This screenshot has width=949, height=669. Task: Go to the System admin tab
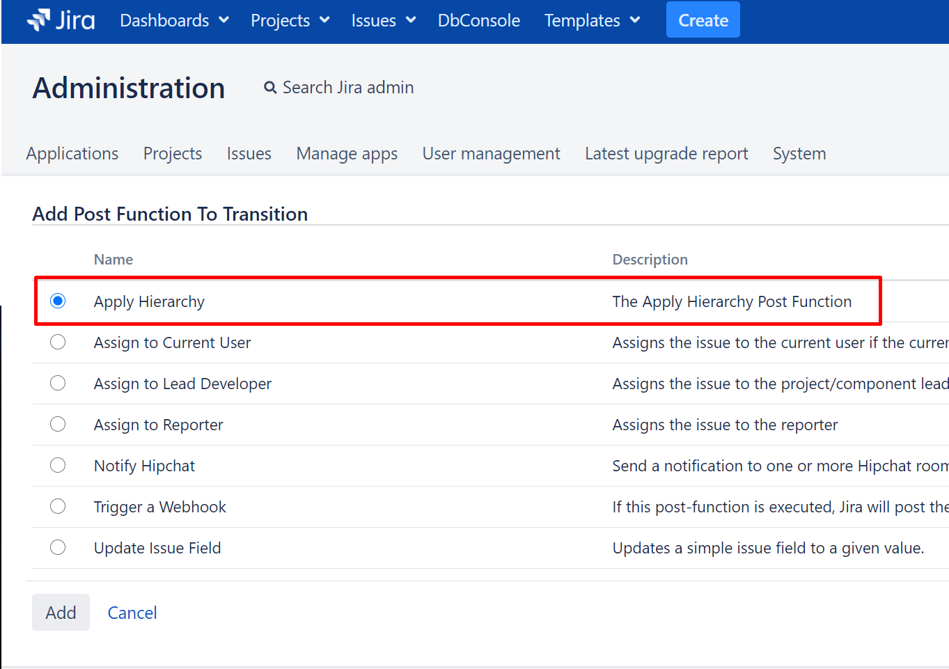[x=799, y=153]
